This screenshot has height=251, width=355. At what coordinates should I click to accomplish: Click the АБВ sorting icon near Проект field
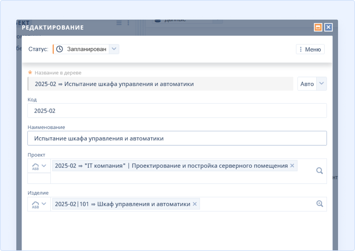point(36,166)
